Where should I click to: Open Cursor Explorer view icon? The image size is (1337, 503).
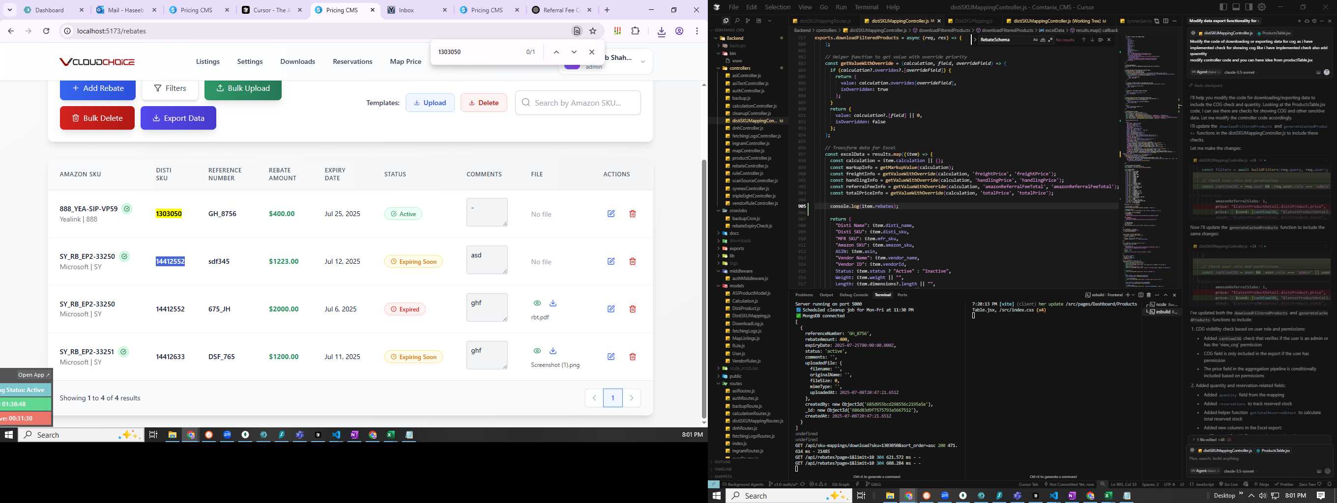726,21
